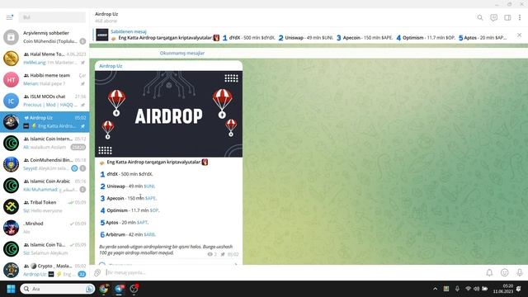Open channel comments/discussion icon in header
This screenshot has width=528, height=297.
493,17
